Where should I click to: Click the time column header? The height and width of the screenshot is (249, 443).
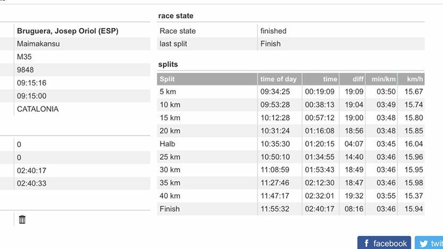(x=330, y=79)
